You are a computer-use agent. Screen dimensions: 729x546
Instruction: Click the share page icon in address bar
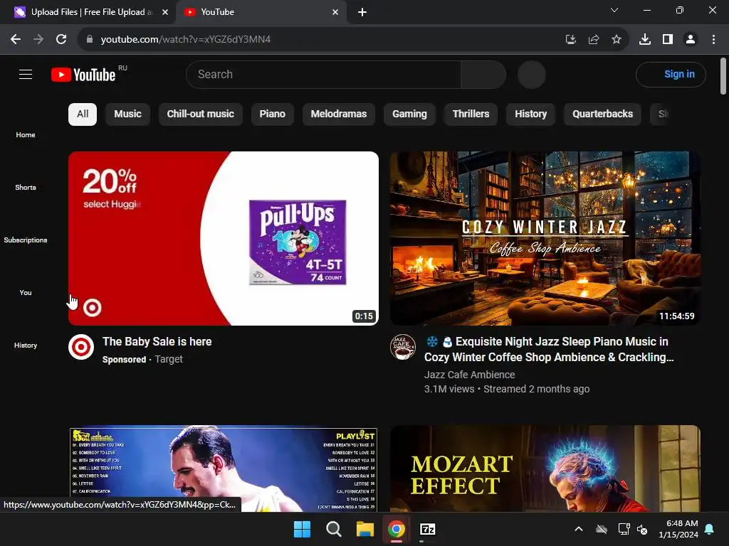coord(594,40)
